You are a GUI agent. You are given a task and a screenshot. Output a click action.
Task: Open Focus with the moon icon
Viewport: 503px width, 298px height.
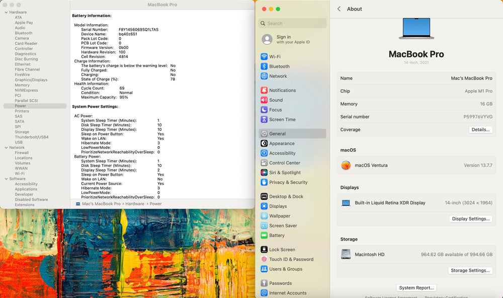tap(264, 110)
